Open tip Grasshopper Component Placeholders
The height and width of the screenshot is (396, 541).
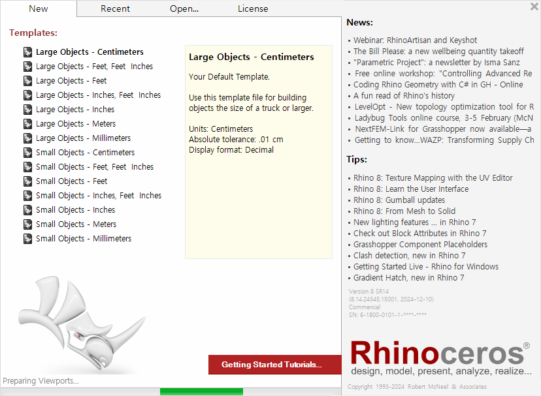[x=421, y=245]
